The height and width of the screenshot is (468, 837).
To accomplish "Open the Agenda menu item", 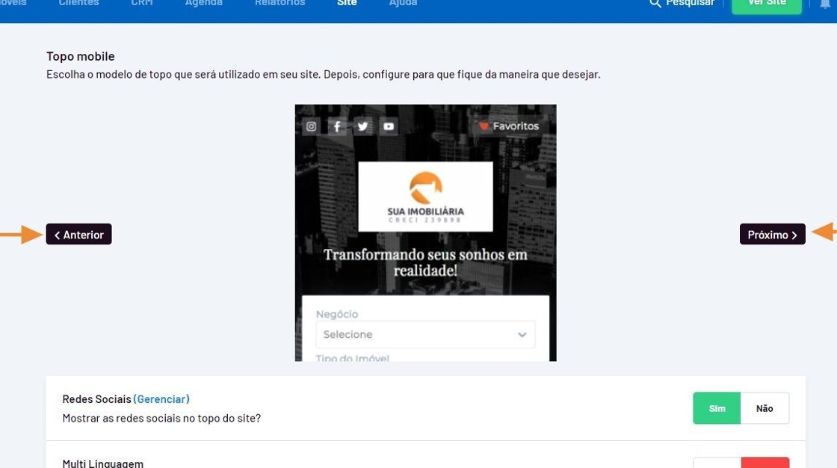I will (x=203, y=4).
